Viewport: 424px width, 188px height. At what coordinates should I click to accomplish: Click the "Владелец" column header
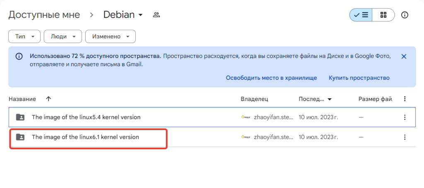click(254, 99)
